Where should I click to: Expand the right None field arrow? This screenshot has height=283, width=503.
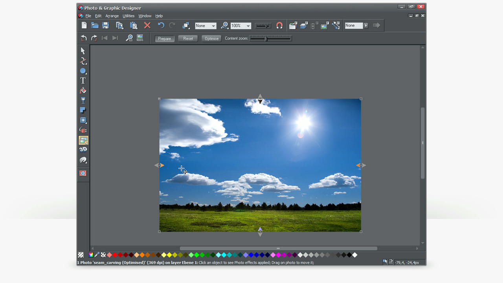tap(366, 25)
